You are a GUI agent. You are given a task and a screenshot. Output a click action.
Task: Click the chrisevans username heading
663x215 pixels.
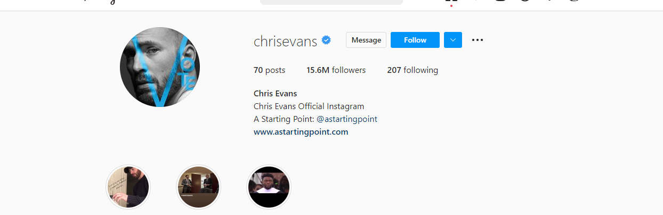286,40
